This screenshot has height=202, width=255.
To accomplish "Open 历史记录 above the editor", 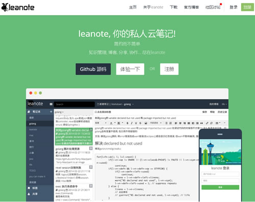I will pyautogui.click(x=222, y=112).
